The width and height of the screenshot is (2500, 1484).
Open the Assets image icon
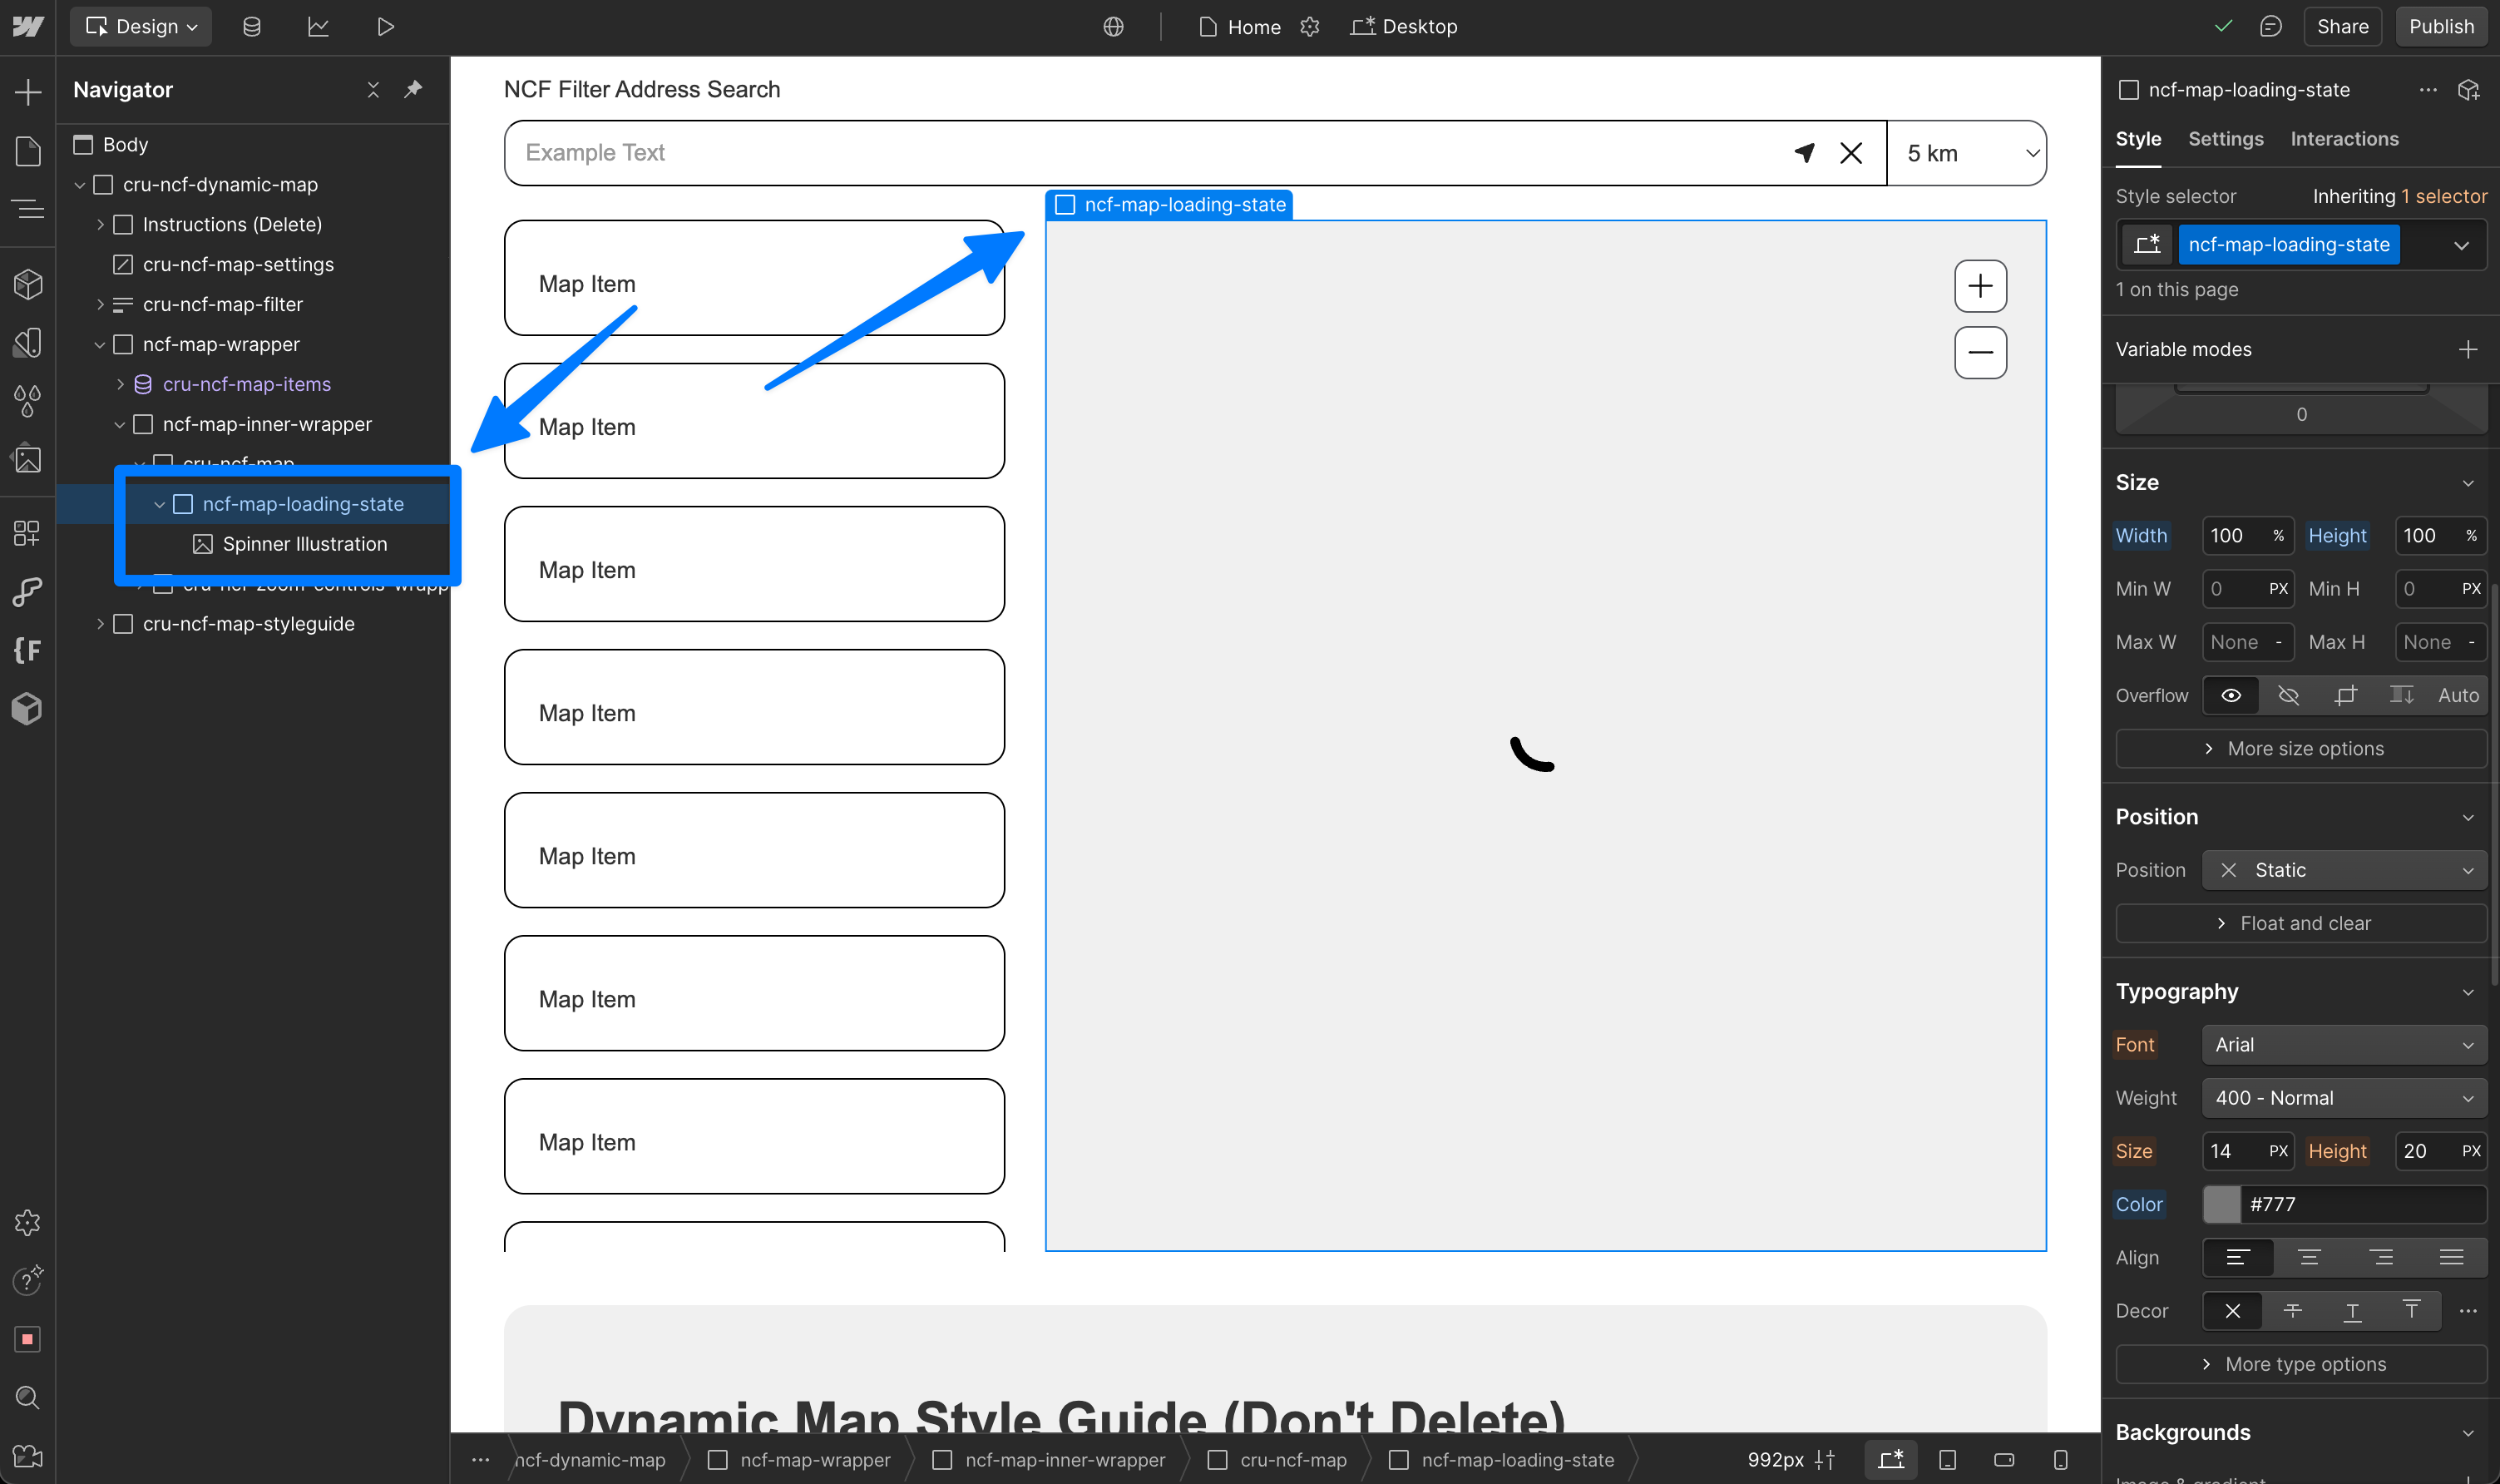(x=28, y=459)
